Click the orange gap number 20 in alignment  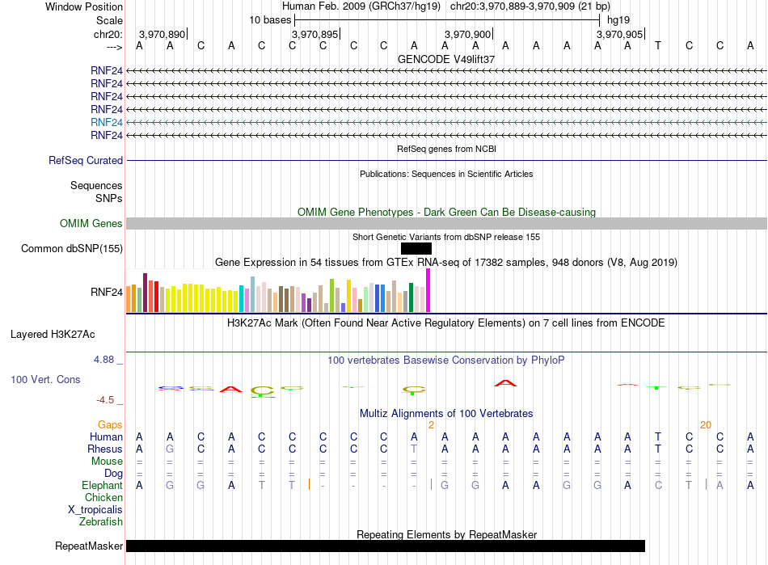[705, 425]
